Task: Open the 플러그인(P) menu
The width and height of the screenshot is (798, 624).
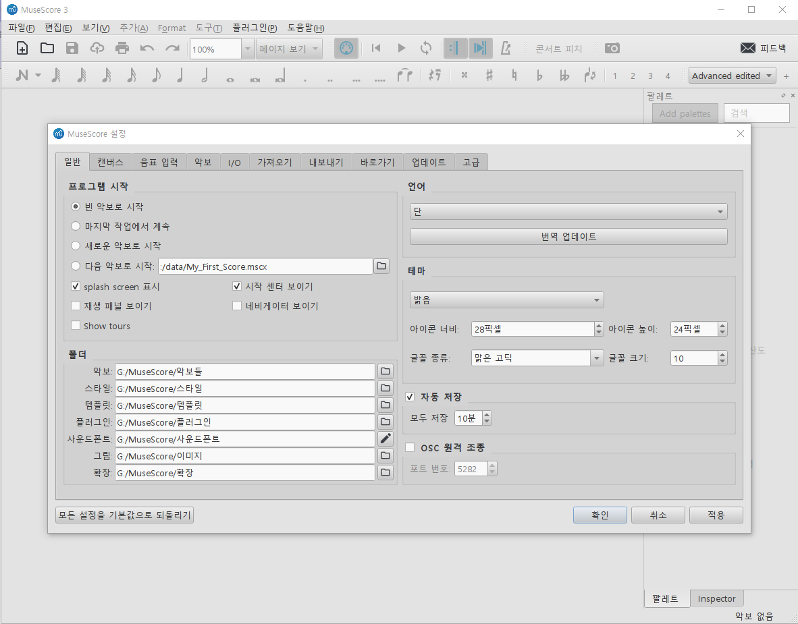Action: pyautogui.click(x=255, y=28)
